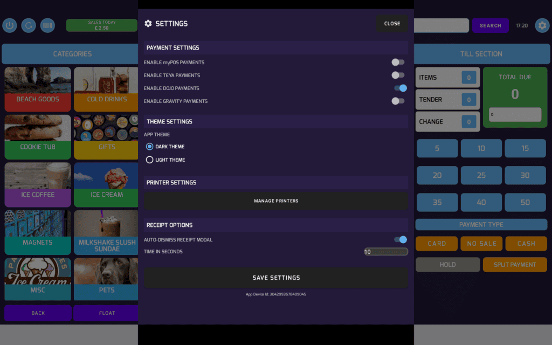Select the Light Theme radio button
Viewport: 552px width, 345px height.
[150, 160]
